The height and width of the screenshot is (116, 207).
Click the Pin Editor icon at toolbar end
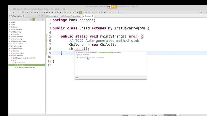pos(122,12)
